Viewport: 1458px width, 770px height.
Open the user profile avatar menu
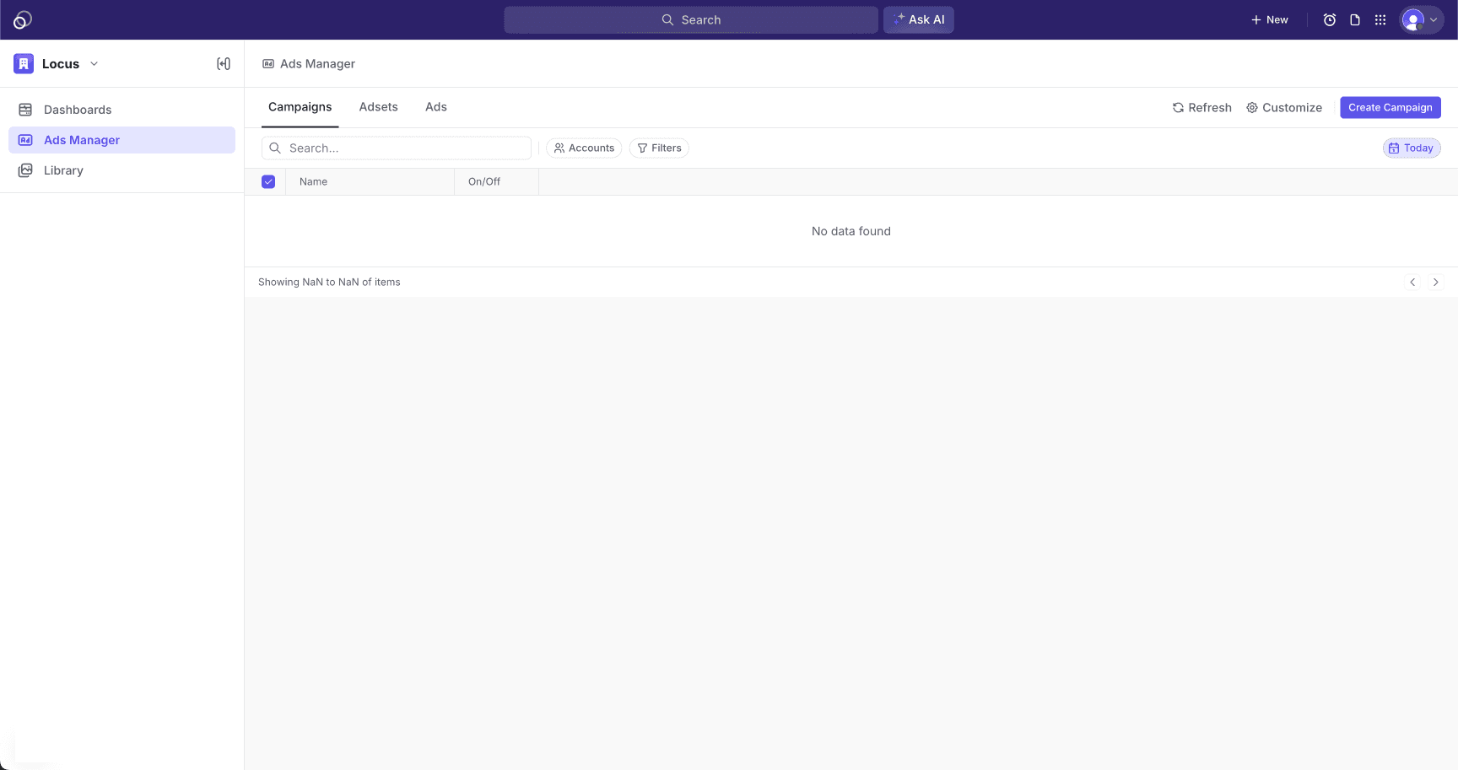pyautogui.click(x=1421, y=20)
